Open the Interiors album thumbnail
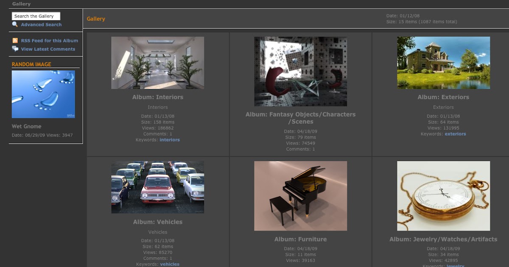 [158, 63]
